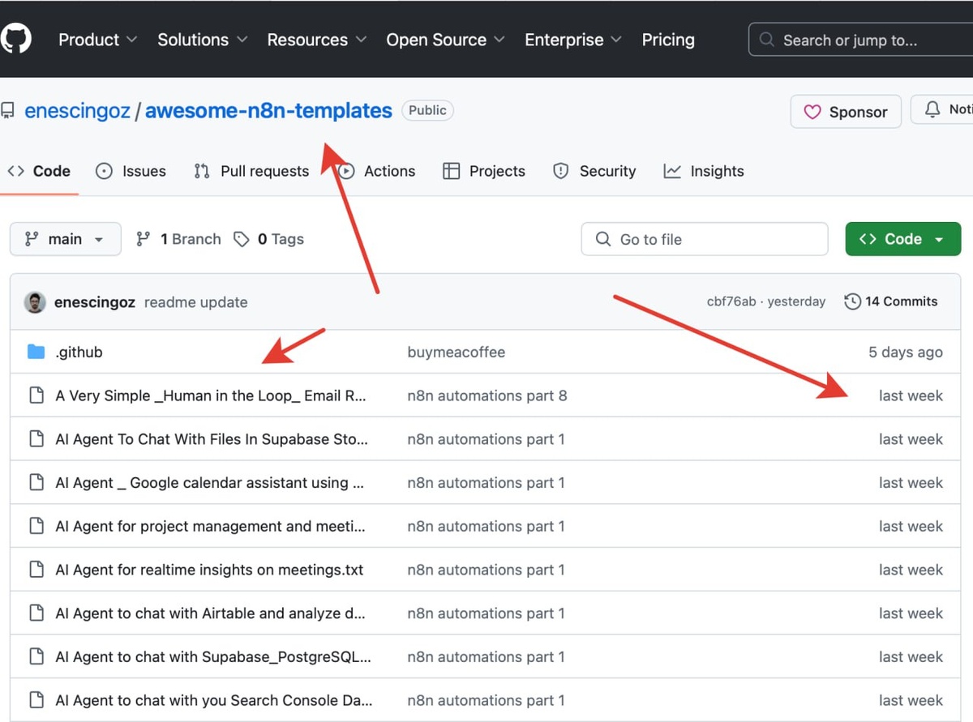This screenshot has width=973, height=722.
Task: Click the Insights graph icon
Action: coord(672,171)
